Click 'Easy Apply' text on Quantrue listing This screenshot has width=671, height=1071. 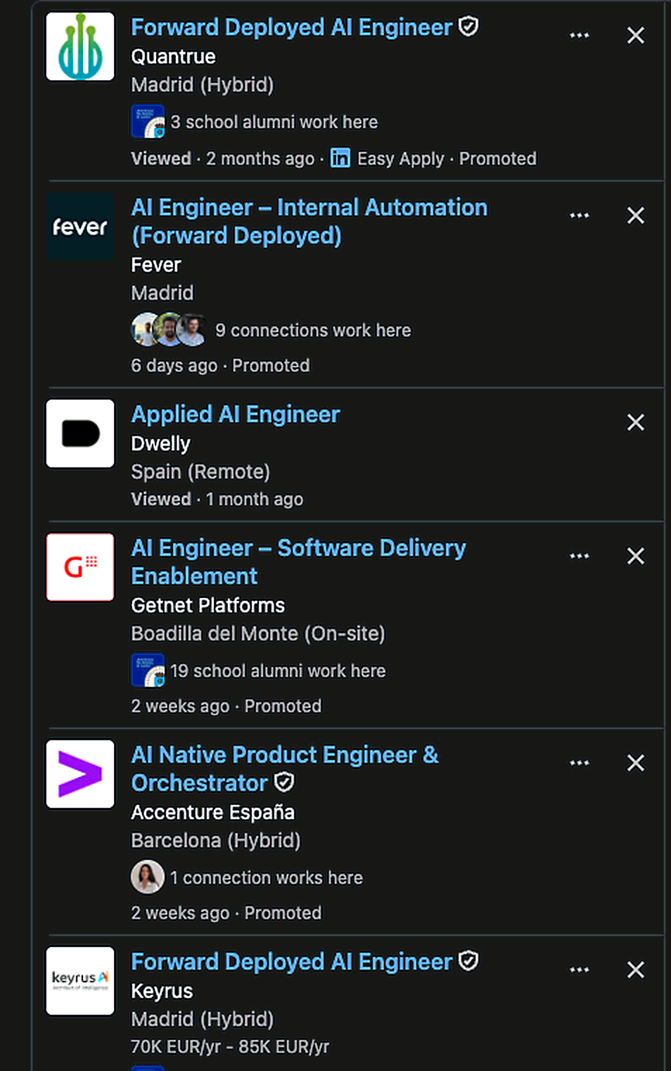pos(401,158)
